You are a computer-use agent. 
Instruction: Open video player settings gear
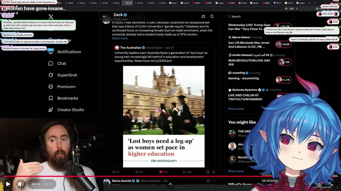(x=319, y=184)
